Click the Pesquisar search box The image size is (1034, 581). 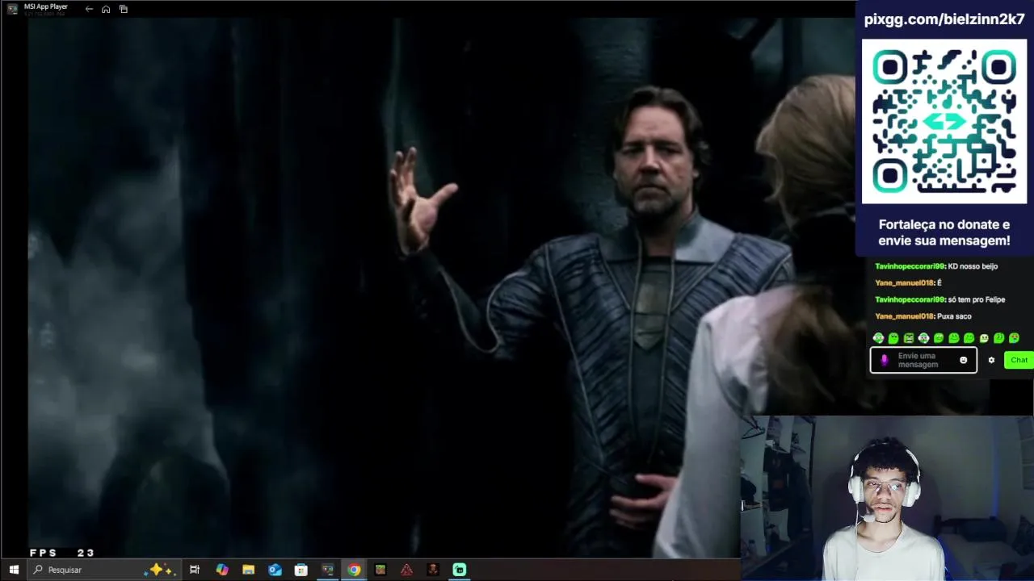click(x=104, y=570)
